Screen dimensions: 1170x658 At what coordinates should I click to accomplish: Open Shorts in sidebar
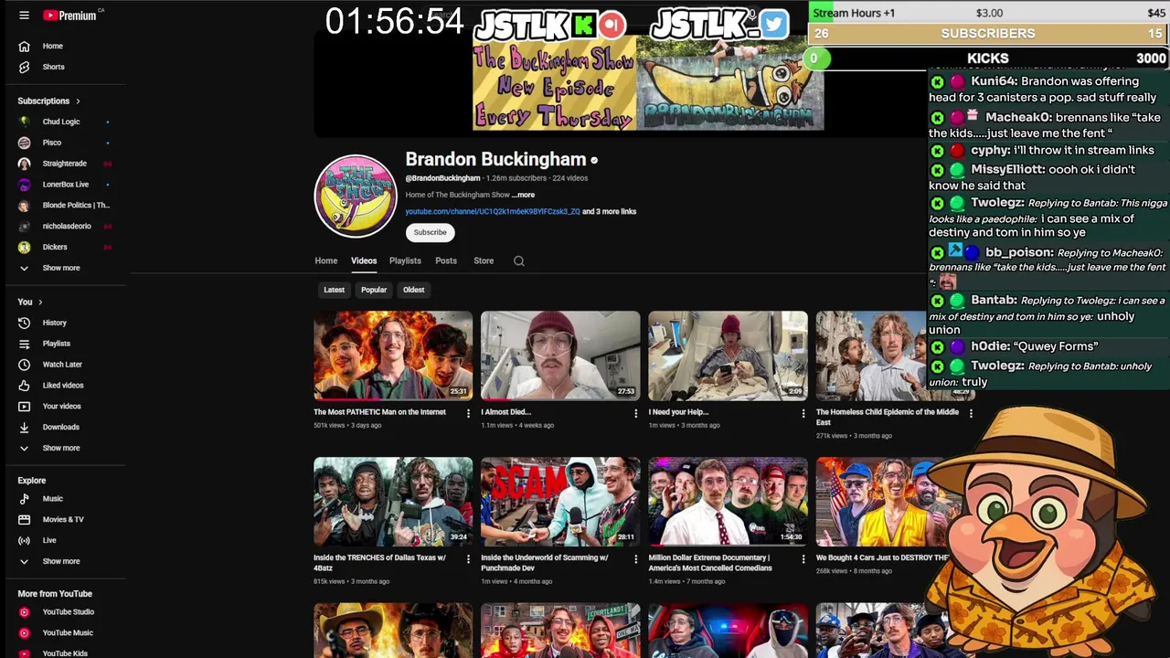pyautogui.click(x=53, y=67)
